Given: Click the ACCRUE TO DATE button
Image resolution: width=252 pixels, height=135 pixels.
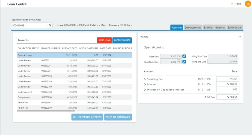Looking at the screenshot, I should coord(122,40).
